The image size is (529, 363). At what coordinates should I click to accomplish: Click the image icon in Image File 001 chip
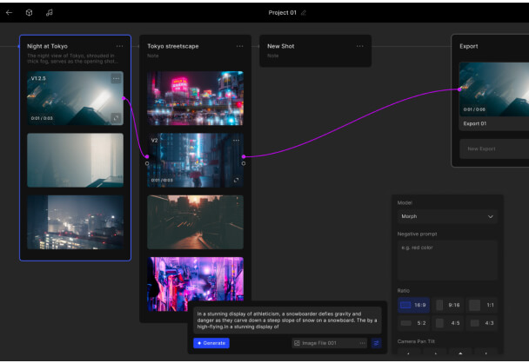(x=297, y=343)
